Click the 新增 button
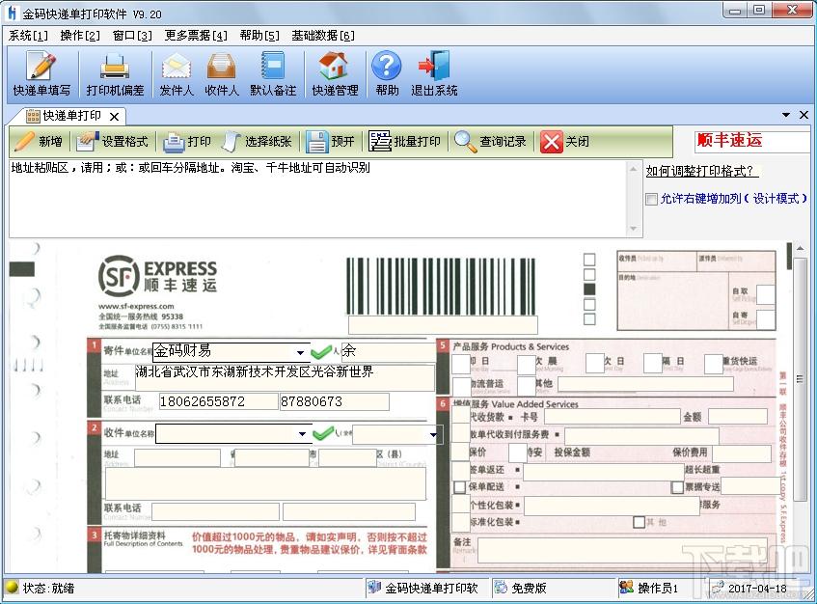 point(40,142)
